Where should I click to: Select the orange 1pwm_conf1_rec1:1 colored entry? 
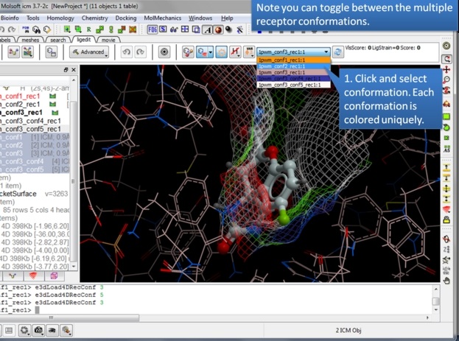coord(288,60)
